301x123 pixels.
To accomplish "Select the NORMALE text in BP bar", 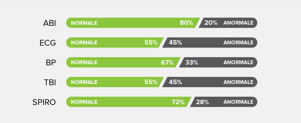I will [84, 63].
